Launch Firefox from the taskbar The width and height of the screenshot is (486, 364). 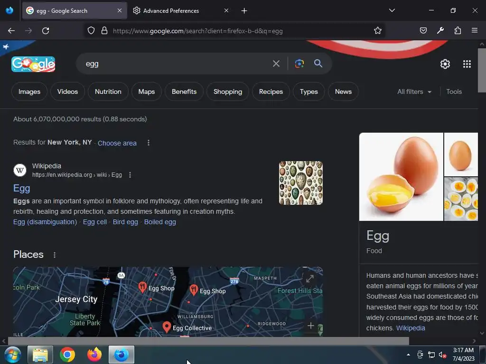(94, 355)
